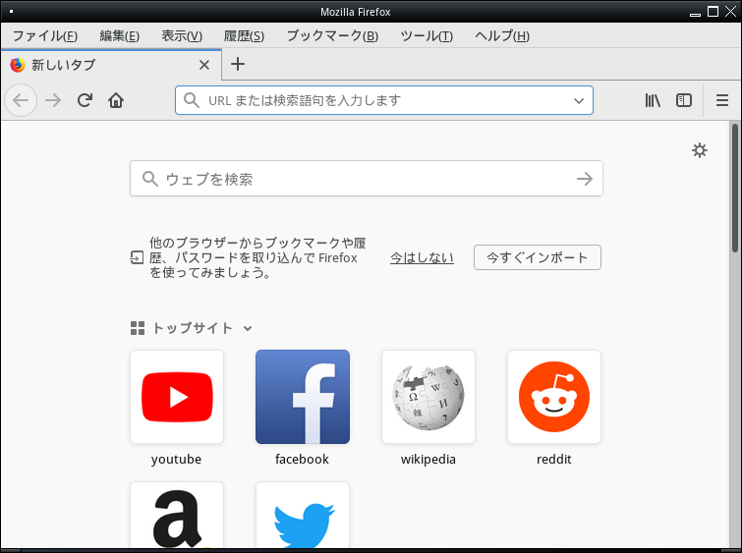Open the Library bookshelf icon
Screen dimensions: 742x553
pyautogui.click(x=653, y=100)
